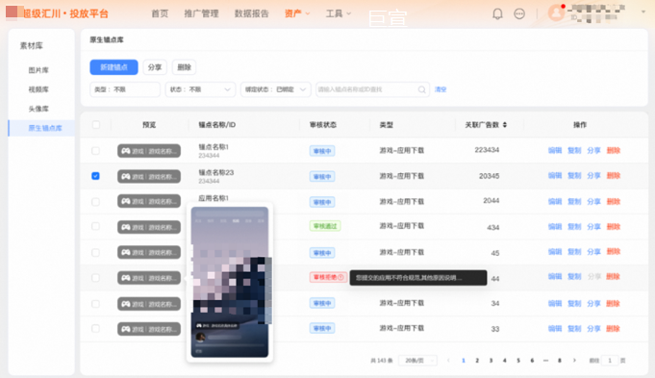Copy the 锚点名称23 row

coord(574,176)
